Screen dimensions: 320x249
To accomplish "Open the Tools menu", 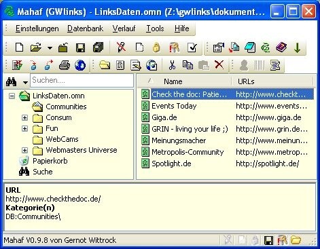I will click(x=155, y=28).
